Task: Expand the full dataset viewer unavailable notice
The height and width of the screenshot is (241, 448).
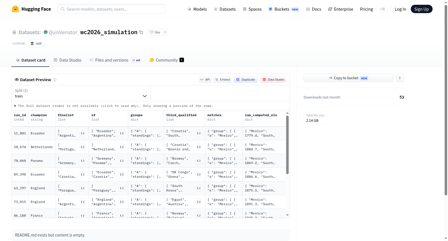Action: pos(114,106)
